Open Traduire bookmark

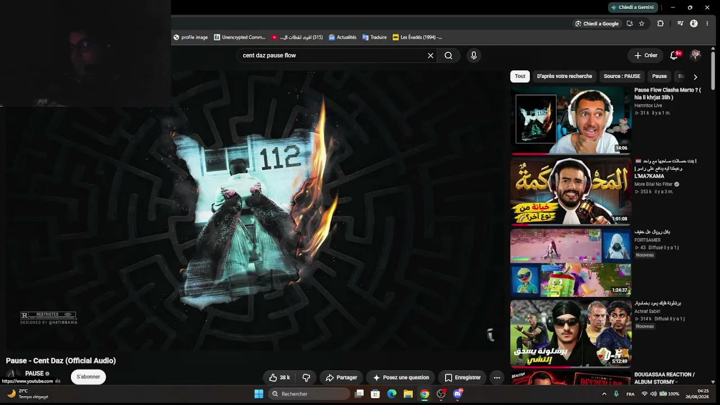pos(375,37)
